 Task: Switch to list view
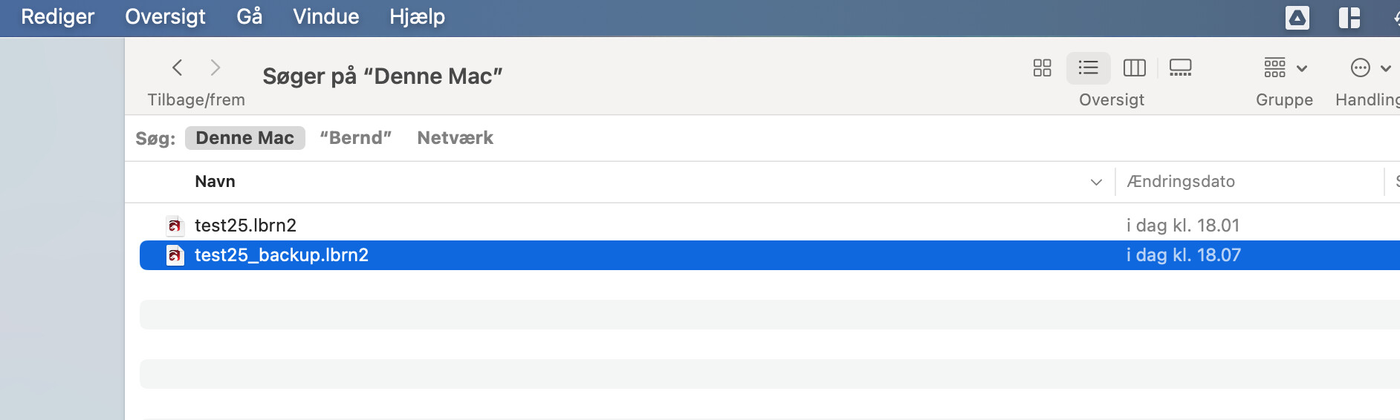1088,68
